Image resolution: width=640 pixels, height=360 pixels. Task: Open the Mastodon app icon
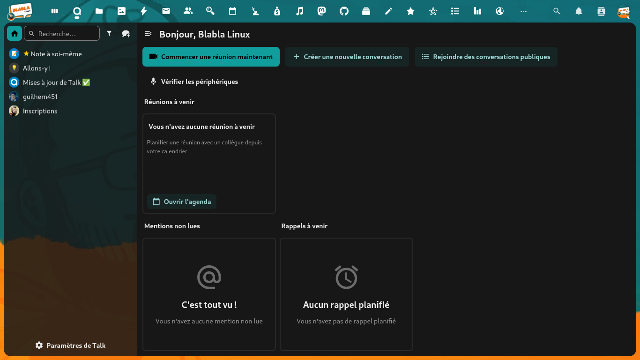point(322,11)
